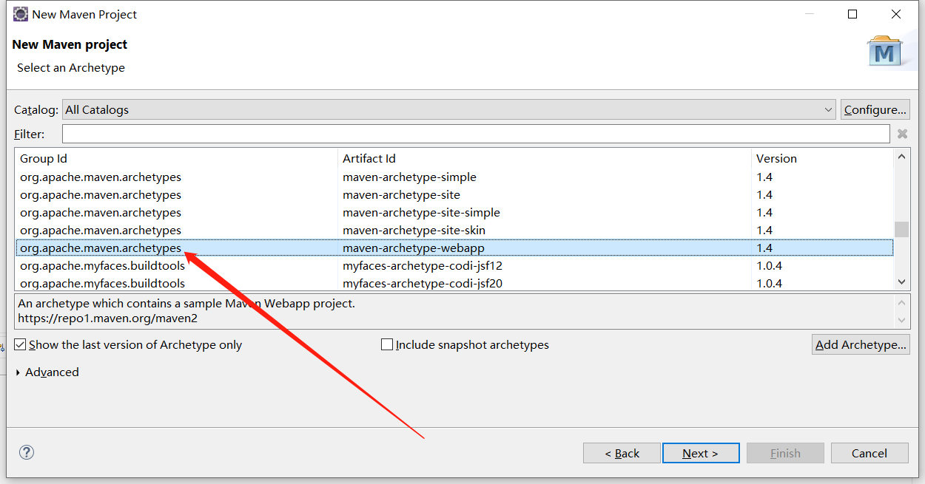Viewport: 925px width, 484px height.
Task: Click the help question mark icon
Action: pos(27,452)
